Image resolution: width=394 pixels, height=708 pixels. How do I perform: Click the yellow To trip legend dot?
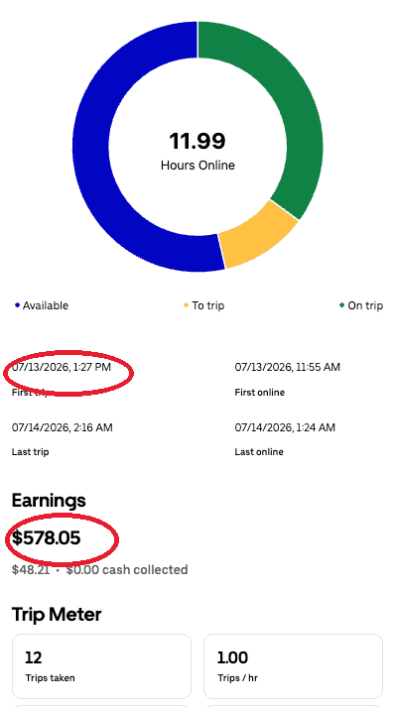click(186, 305)
